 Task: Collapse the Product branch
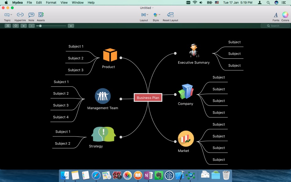pos(121,58)
